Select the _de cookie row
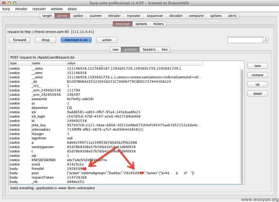The width and height of the screenshot is (279, 202). (106, 82)
